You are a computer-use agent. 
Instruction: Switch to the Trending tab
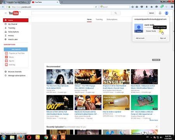(x=99, y=19)
